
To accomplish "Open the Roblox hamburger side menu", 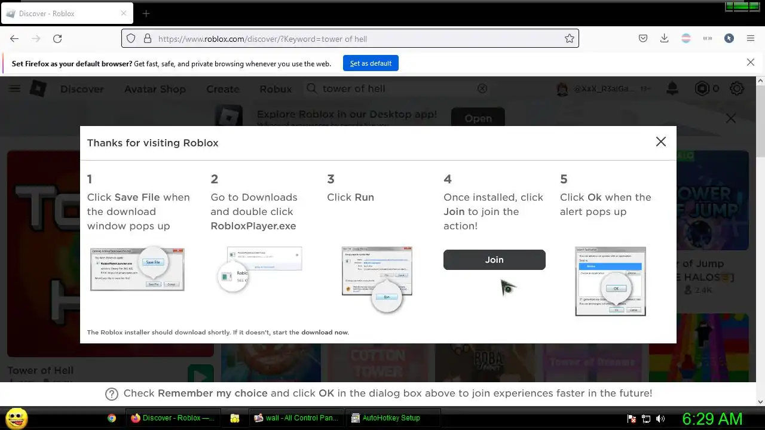I will click(x=14, y=88).
